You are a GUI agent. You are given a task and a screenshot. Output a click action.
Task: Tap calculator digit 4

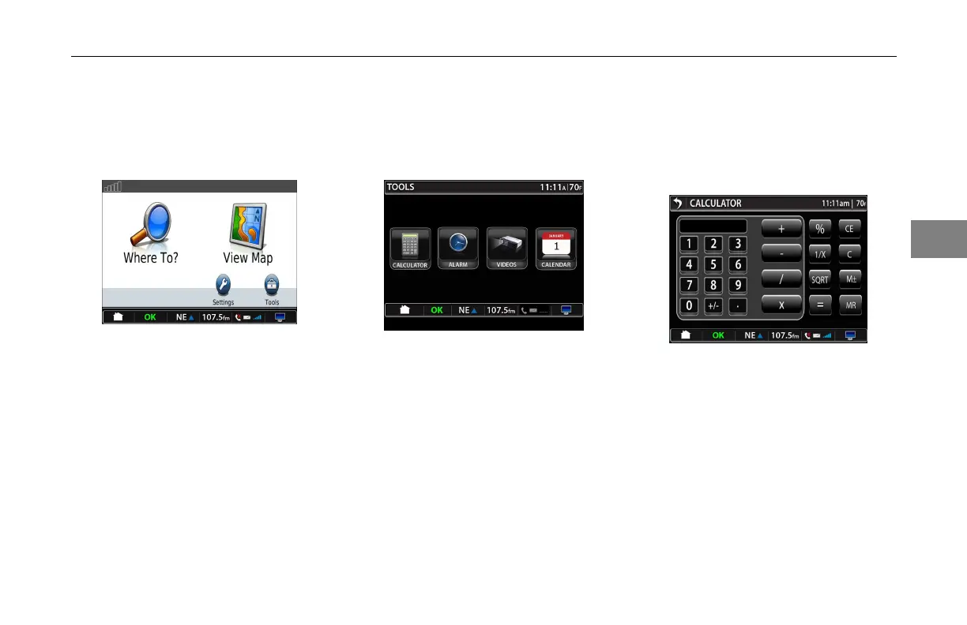tap(690, 264)
